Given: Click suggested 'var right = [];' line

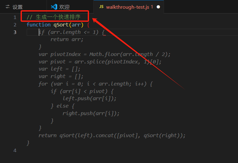Looking at the screenshot, I should coord(61,76).
